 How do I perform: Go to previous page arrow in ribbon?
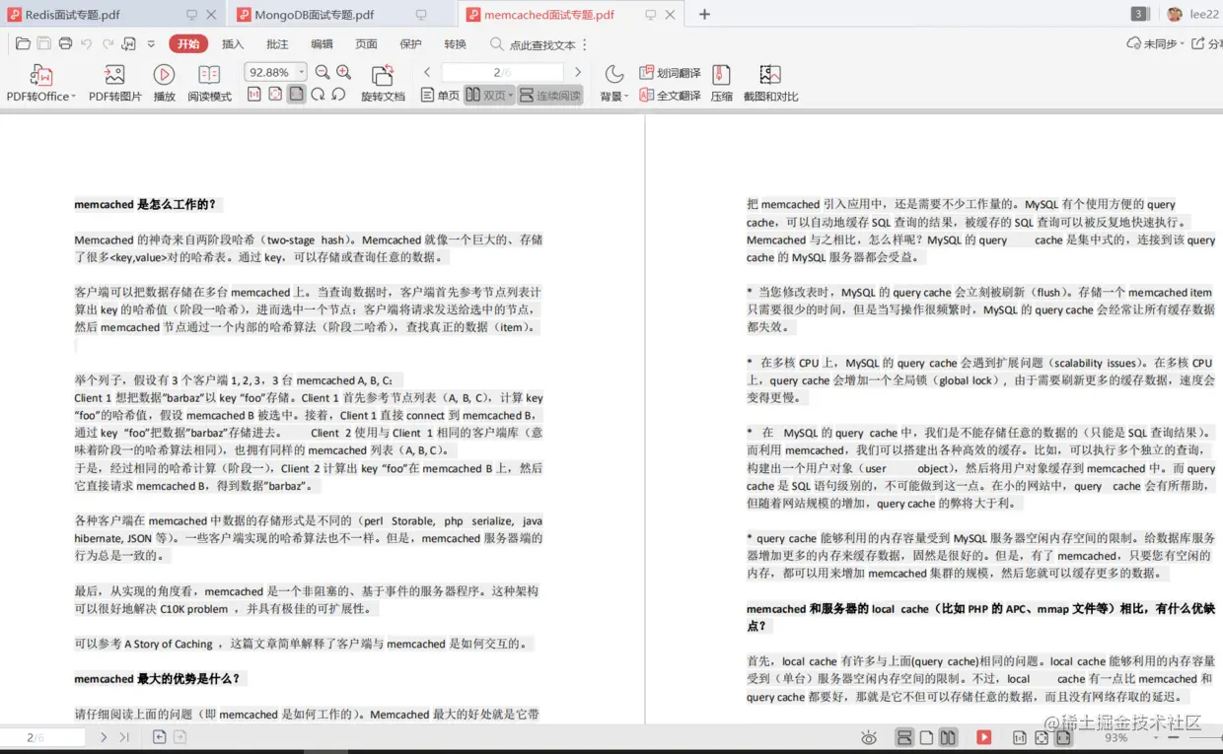point(427,72)
